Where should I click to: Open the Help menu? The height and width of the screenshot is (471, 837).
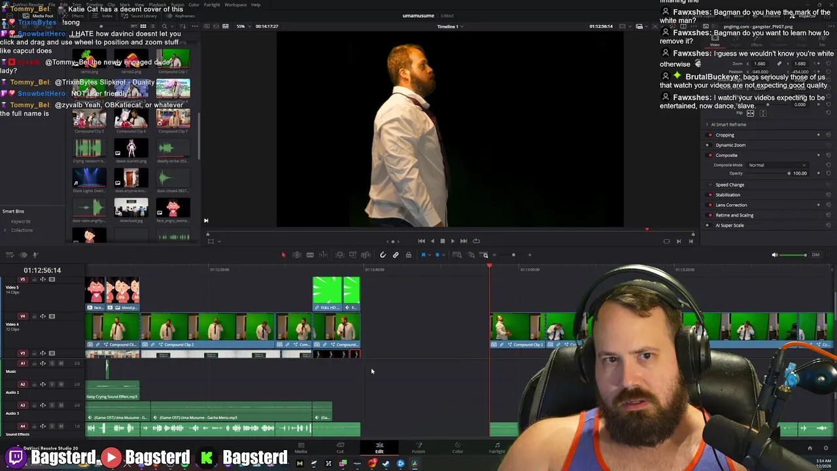pyautogui.click(x=256, y=5)
